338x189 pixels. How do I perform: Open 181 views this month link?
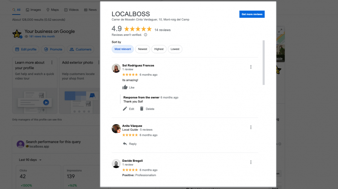coord(42,37)
